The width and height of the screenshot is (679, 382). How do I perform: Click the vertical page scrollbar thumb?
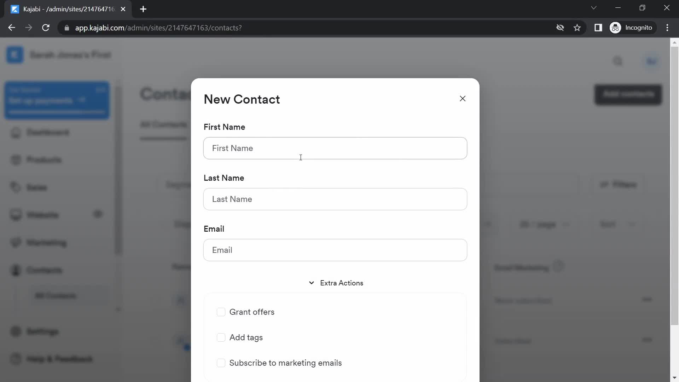[674, 186]
